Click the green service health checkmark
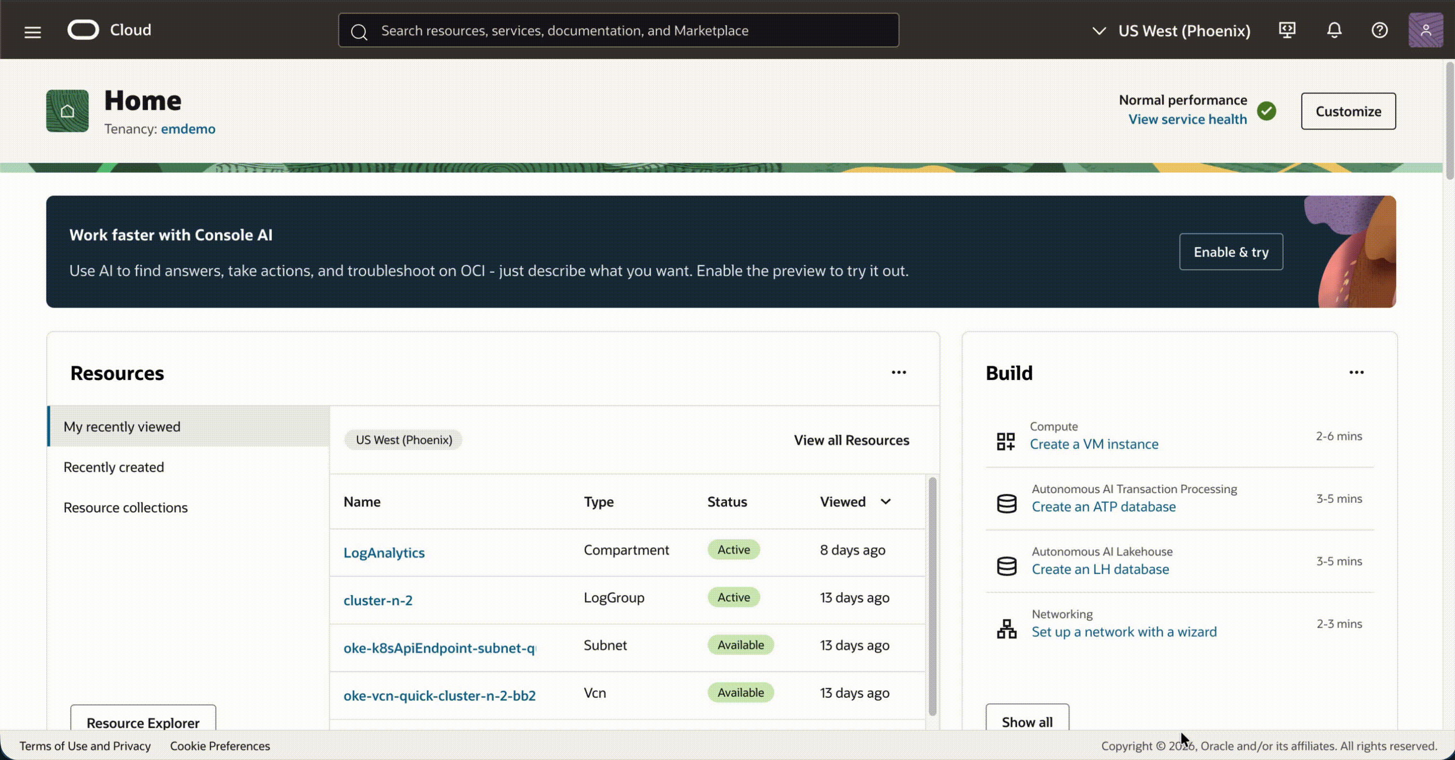This screenshot has height=760, width=1455. [1267, 111]
